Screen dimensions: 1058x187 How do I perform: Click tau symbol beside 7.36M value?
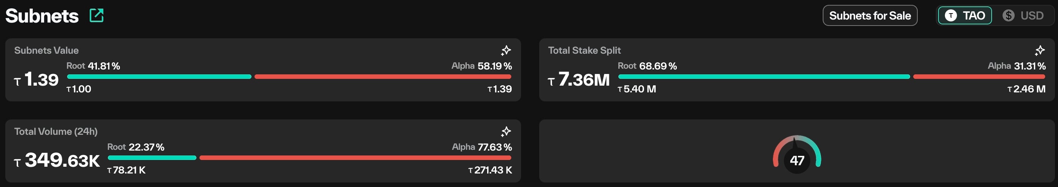[x=551, y=82]
